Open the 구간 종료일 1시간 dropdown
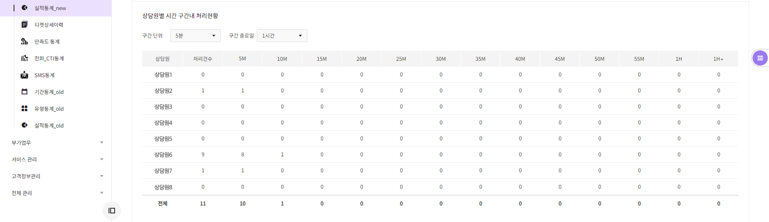769x222 pixels. tap(282, 36)
